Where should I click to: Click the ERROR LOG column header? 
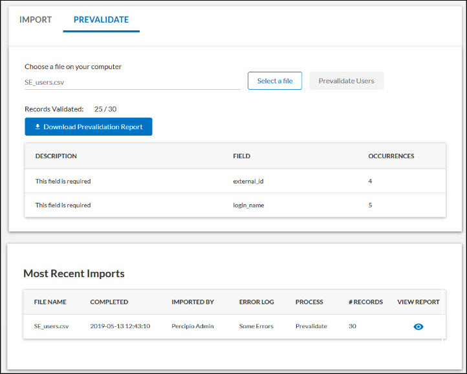coord(257,302)
